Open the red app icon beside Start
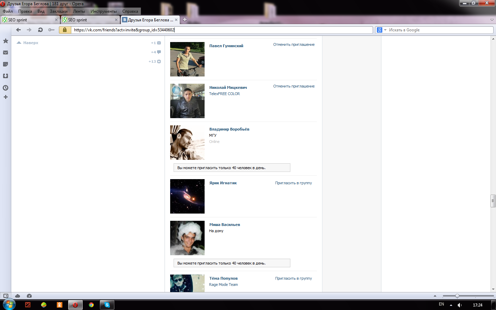The image size is (496, 310). coord(28,305)
